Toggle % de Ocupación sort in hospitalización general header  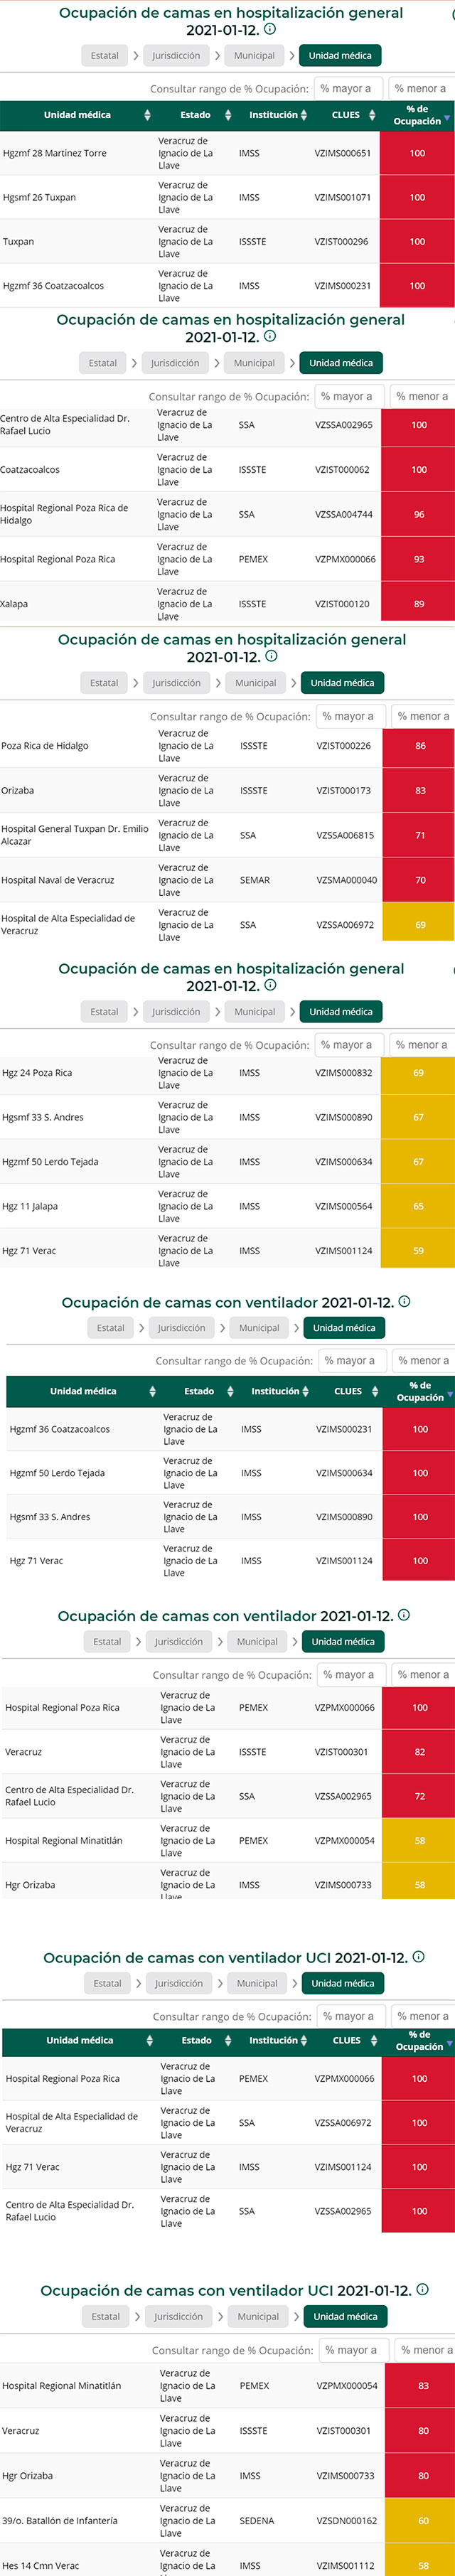446,118
